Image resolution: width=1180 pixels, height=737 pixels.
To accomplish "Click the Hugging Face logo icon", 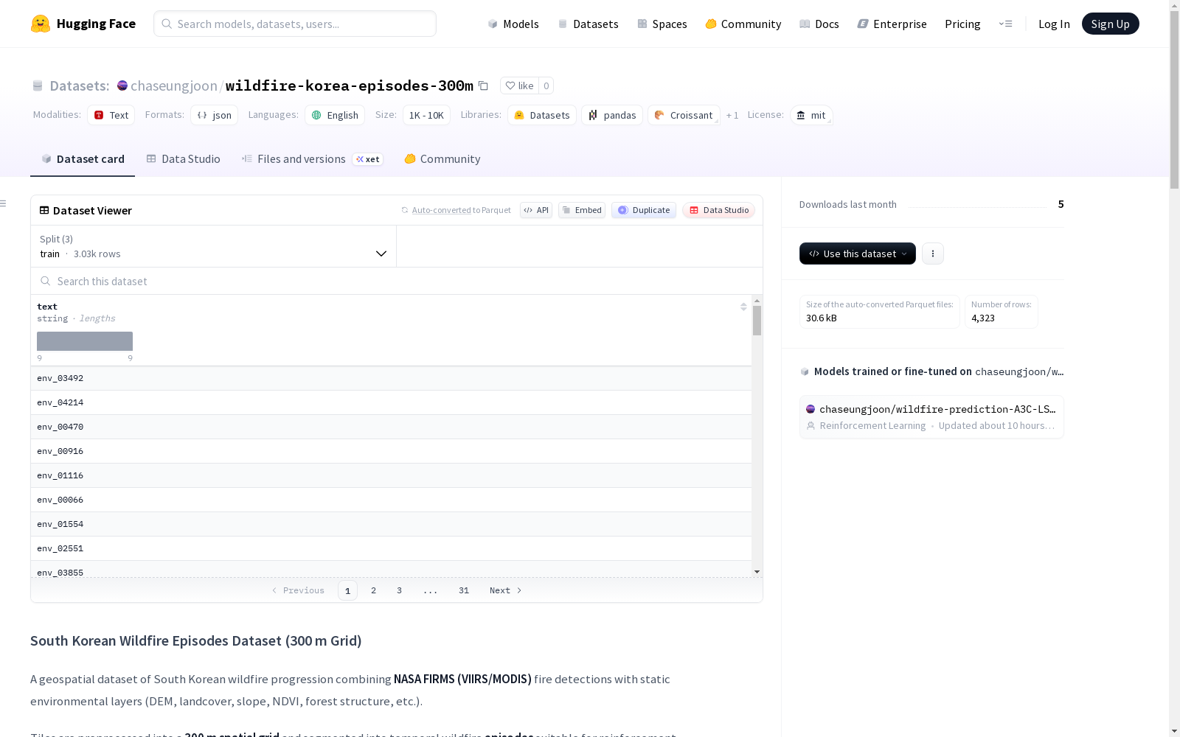I will pyautogui.click(x=41, y=24).
